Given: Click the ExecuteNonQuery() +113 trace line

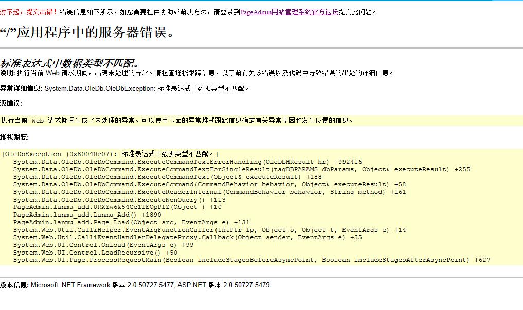Looking at the screenshot, I should (119, 200).
